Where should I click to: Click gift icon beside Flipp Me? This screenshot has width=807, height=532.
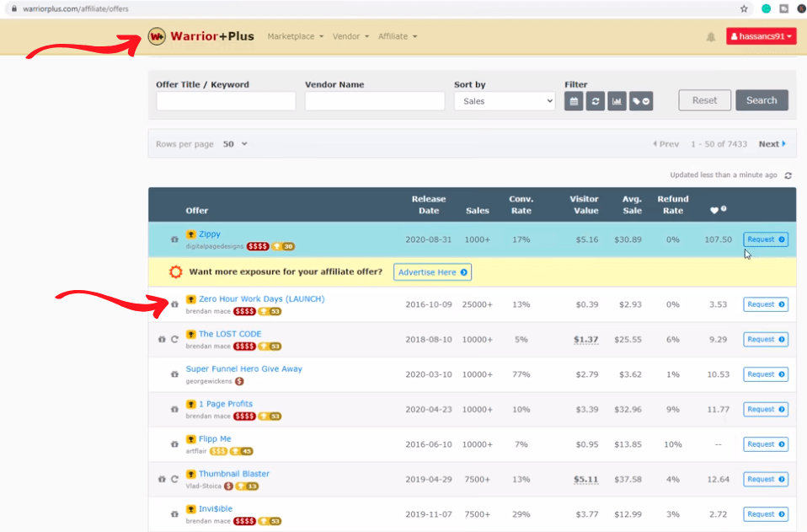[x=174, y=444]
